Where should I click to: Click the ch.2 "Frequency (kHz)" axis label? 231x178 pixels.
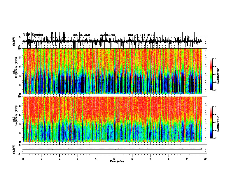pos(16,116)
